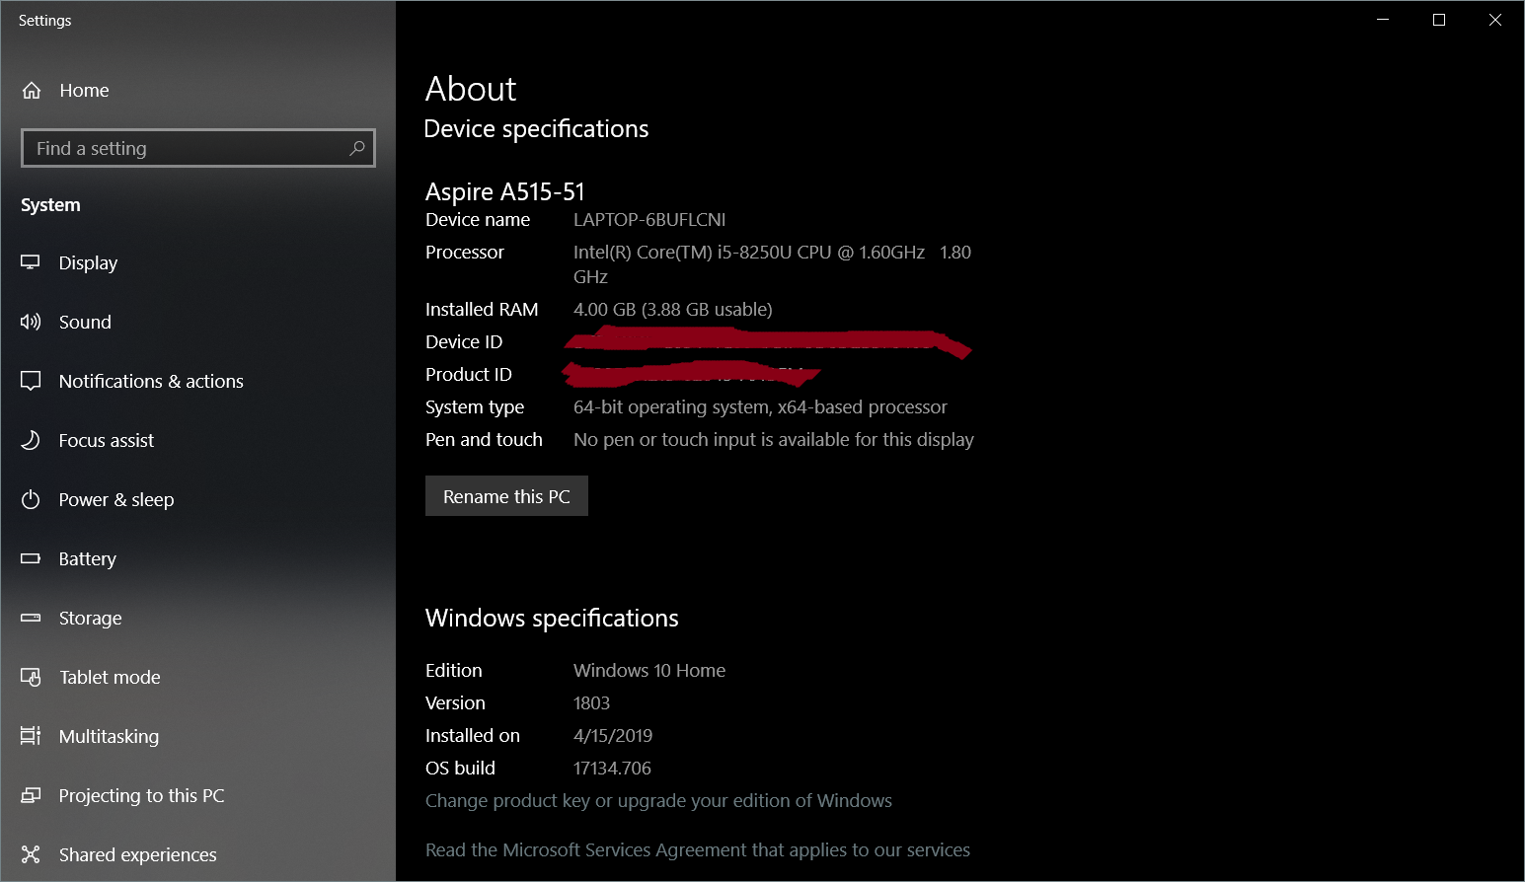
Task: Click the Sound speaker icon
Action: tap(31, 322)
